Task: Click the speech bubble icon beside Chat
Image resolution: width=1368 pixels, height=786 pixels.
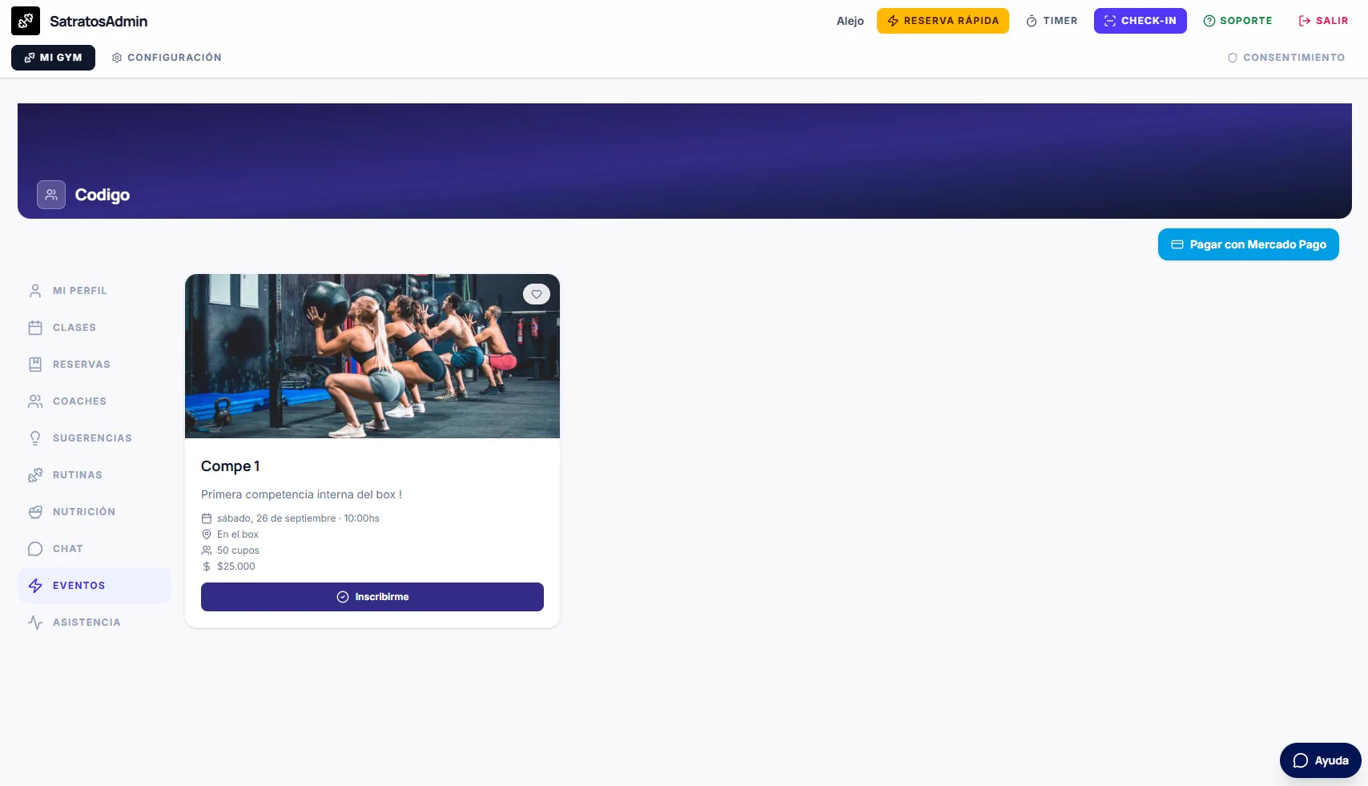Action: click(35, 549)
